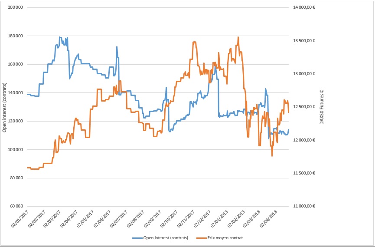Image resolution: width=375 pixels, height=247 pixels.
Task: Select the 200 000 left axis label
Action: pos(15,8)
